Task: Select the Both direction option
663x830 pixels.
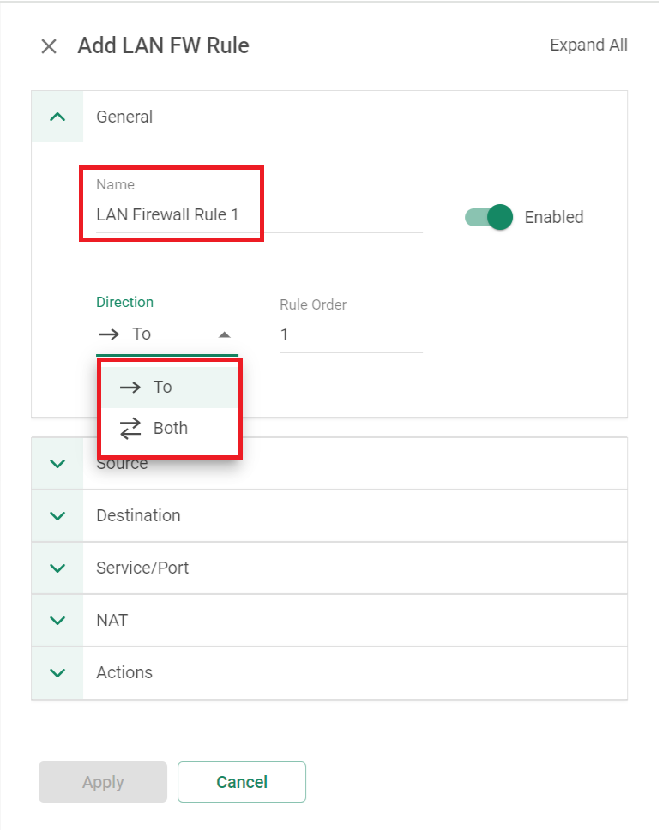Action: [x=170, y=428]
